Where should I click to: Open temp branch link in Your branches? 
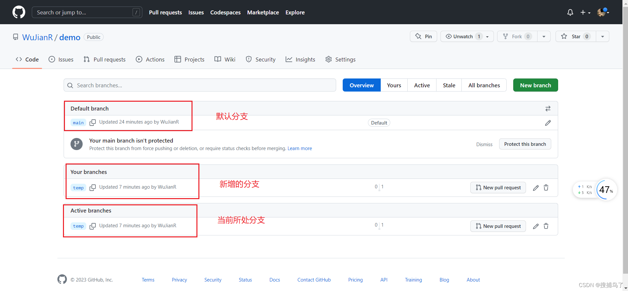click(78, 188)
